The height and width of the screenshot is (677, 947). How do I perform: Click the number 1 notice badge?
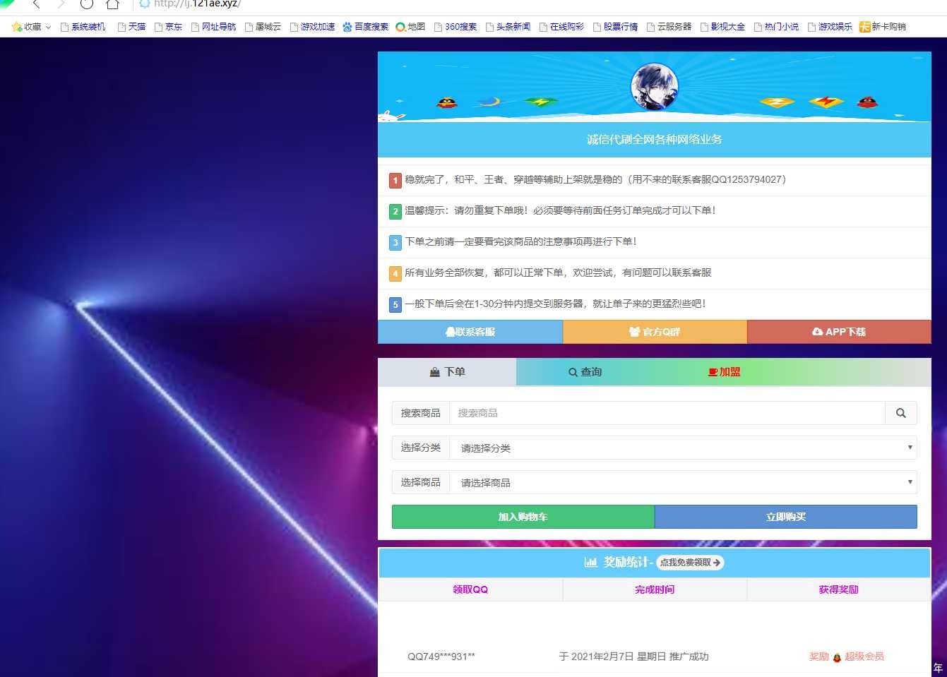(x=395, y=180)
